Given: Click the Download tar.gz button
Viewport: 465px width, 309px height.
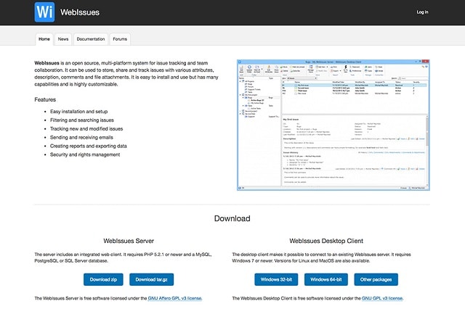Looking at the screenshot, I should [152, 279].
